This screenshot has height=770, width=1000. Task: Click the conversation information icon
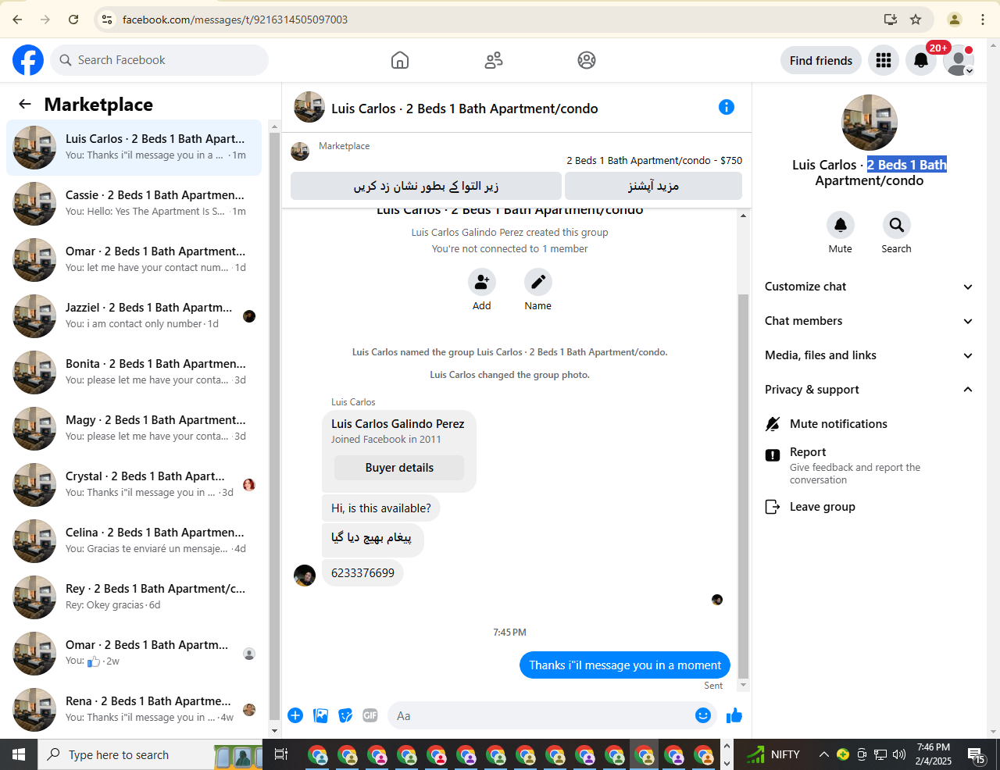[x=727, y=107]
